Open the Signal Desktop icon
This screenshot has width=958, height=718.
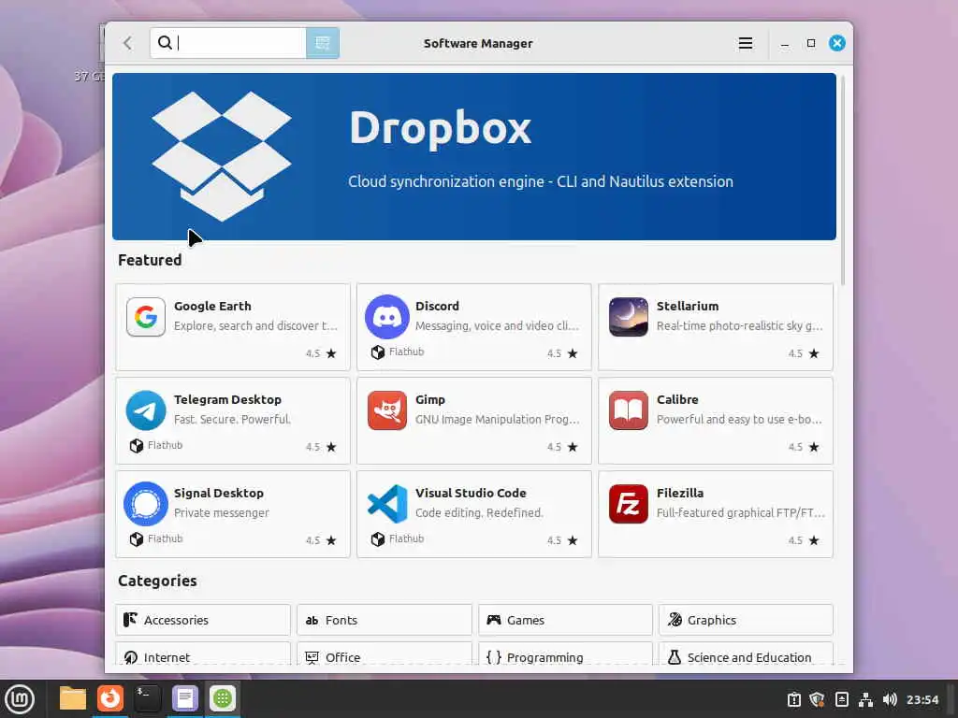click(x=145, y=504)
